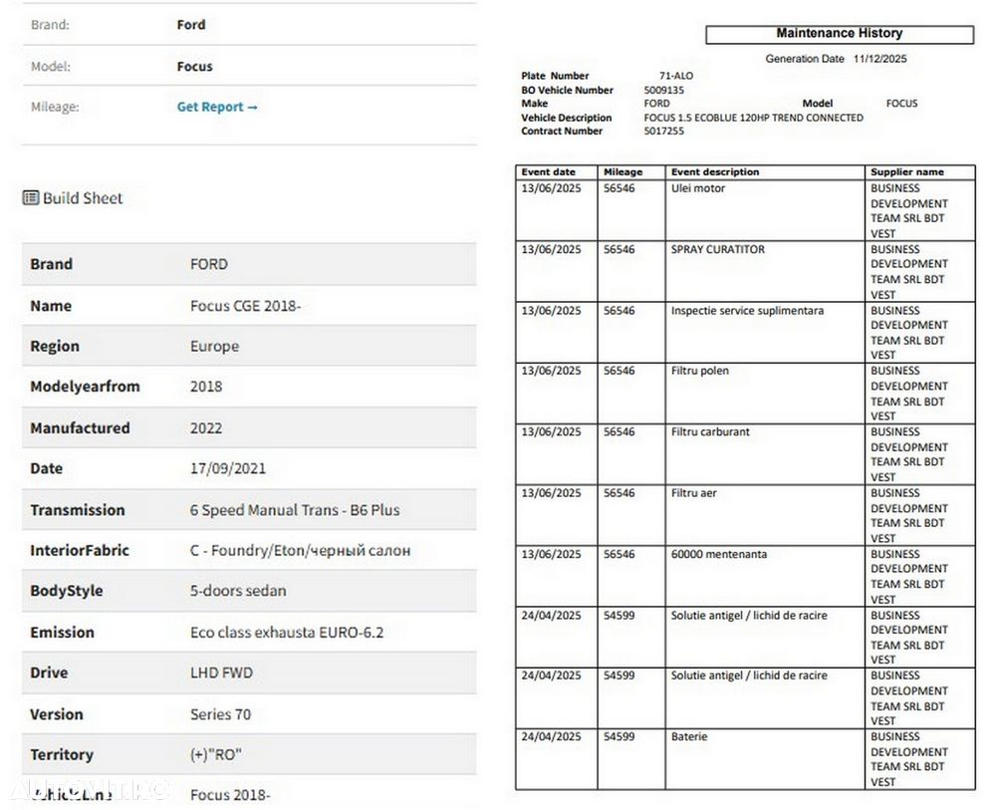Select mileage '56546' in Ulei motor row
The width and height of the screenshot is (996, 810).
(619, 188)
